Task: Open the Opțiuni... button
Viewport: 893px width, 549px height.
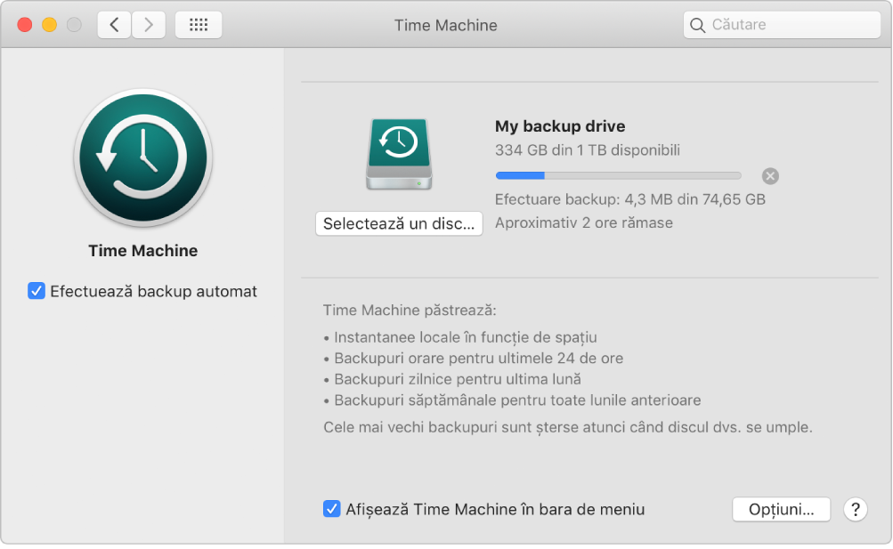Action: click(x=781, y=509)
